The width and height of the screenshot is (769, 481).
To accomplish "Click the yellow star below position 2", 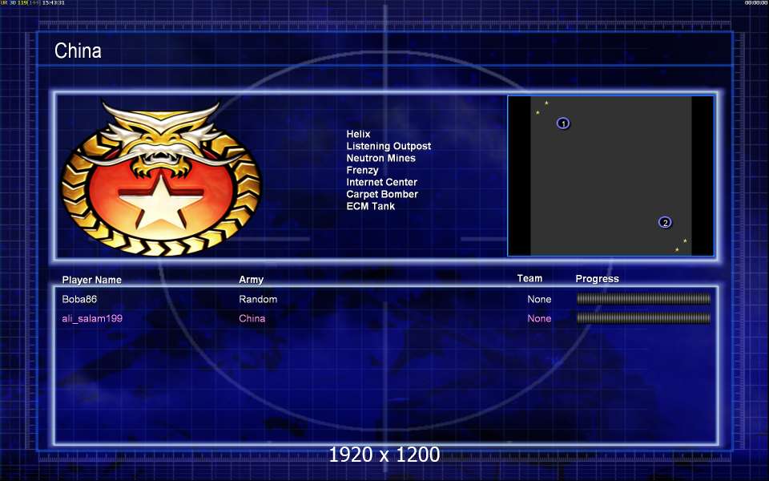I will (x=677, y=249).
